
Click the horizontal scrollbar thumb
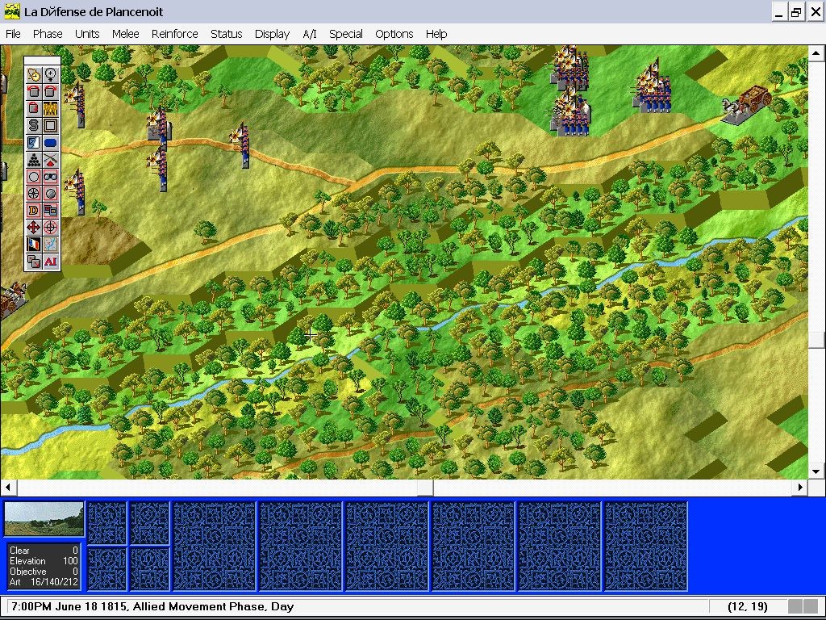(425, 487)
